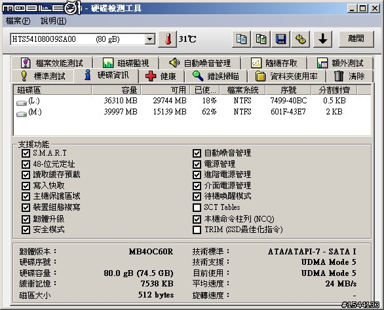Select the 硬碟資訊 tab

point(106,75)
